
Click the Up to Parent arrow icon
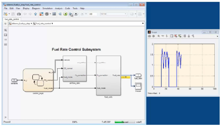point(36,14)
